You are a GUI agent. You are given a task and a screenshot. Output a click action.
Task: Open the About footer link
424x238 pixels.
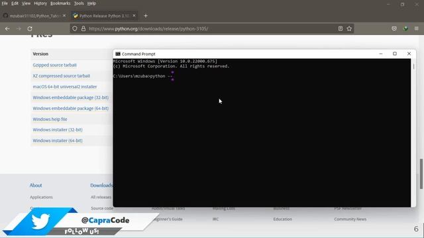(36, 185)
